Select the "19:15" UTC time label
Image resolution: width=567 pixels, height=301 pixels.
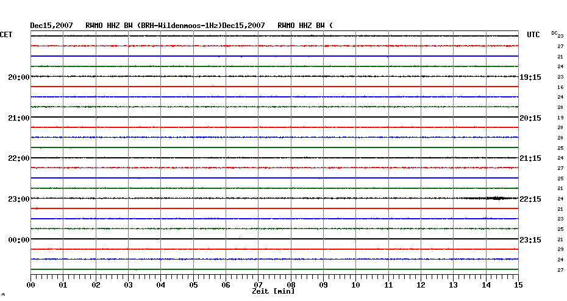tap(530, 77)
